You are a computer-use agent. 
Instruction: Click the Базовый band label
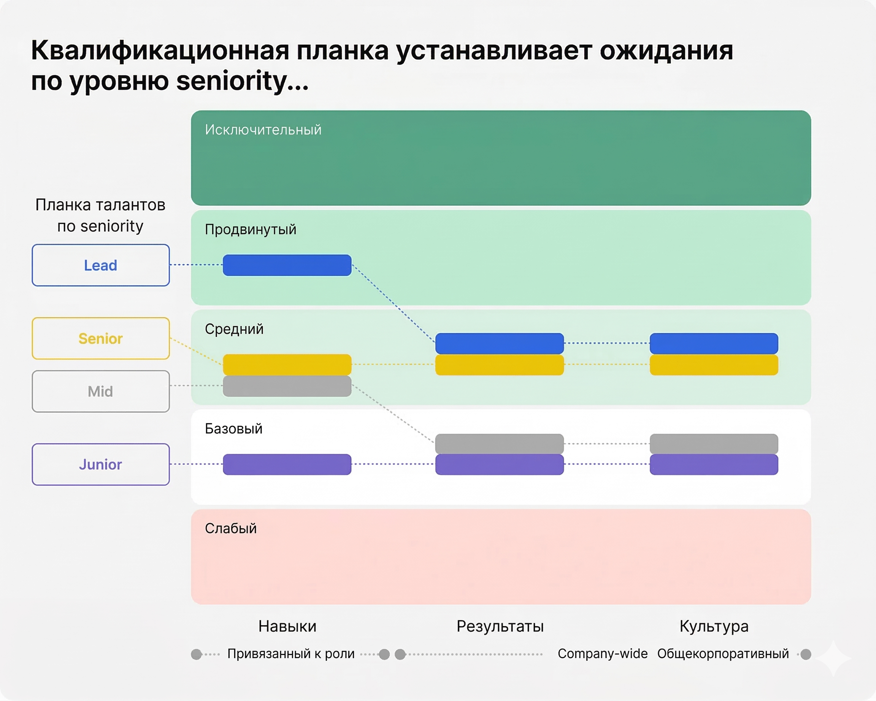(x=233, y=429)
